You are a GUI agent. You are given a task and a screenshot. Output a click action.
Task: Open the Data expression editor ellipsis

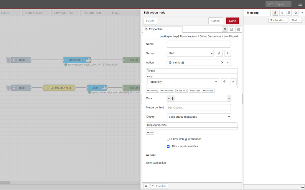point(229,99)
